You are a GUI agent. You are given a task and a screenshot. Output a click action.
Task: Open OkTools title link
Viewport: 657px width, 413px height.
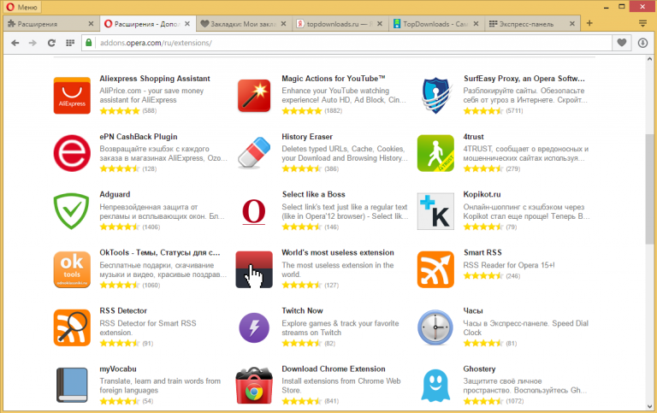160,252
